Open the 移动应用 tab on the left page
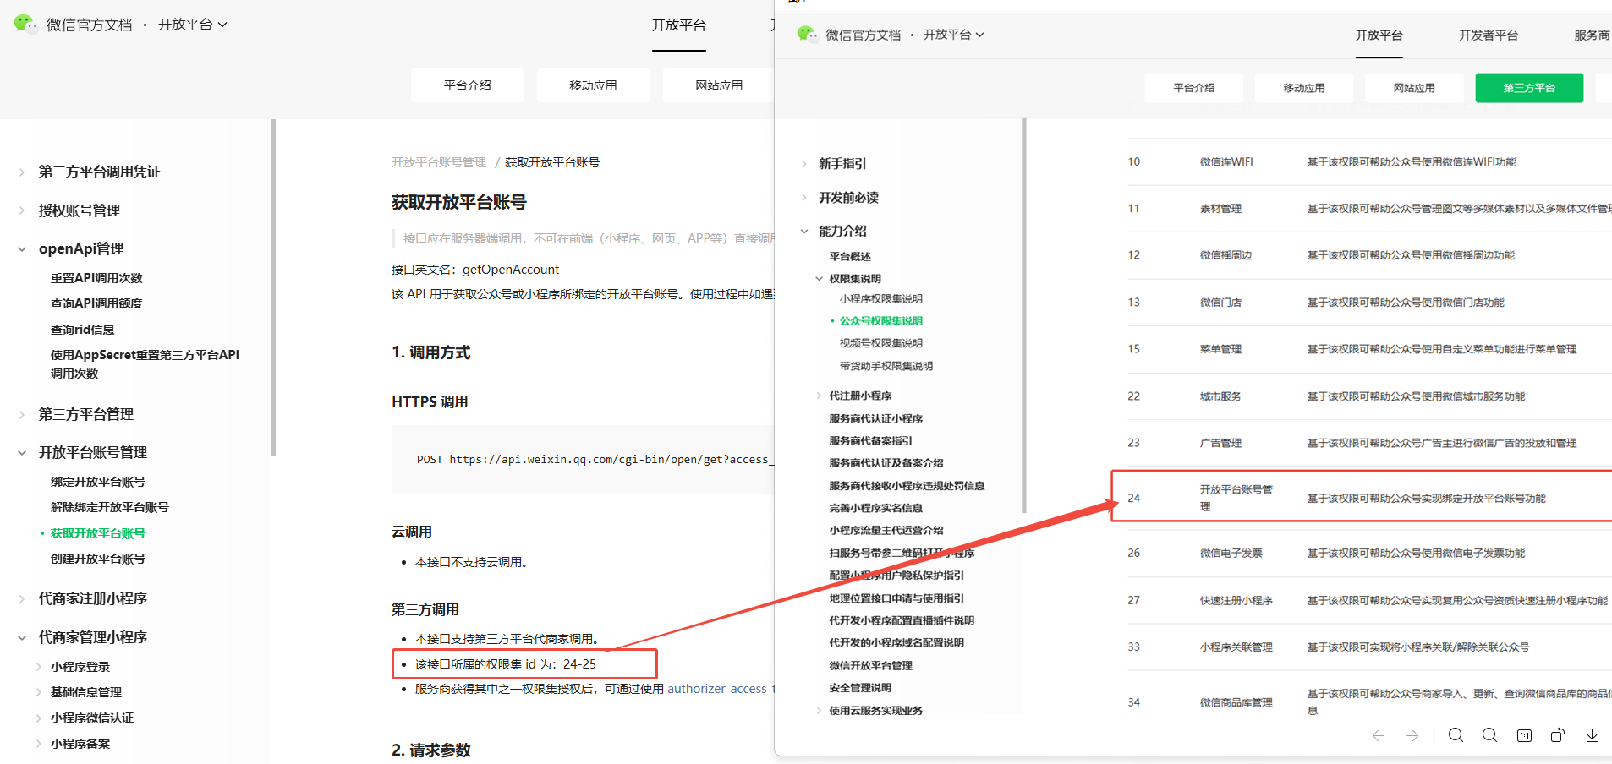This screenshot has width=1612, height=764. [593, 85]
